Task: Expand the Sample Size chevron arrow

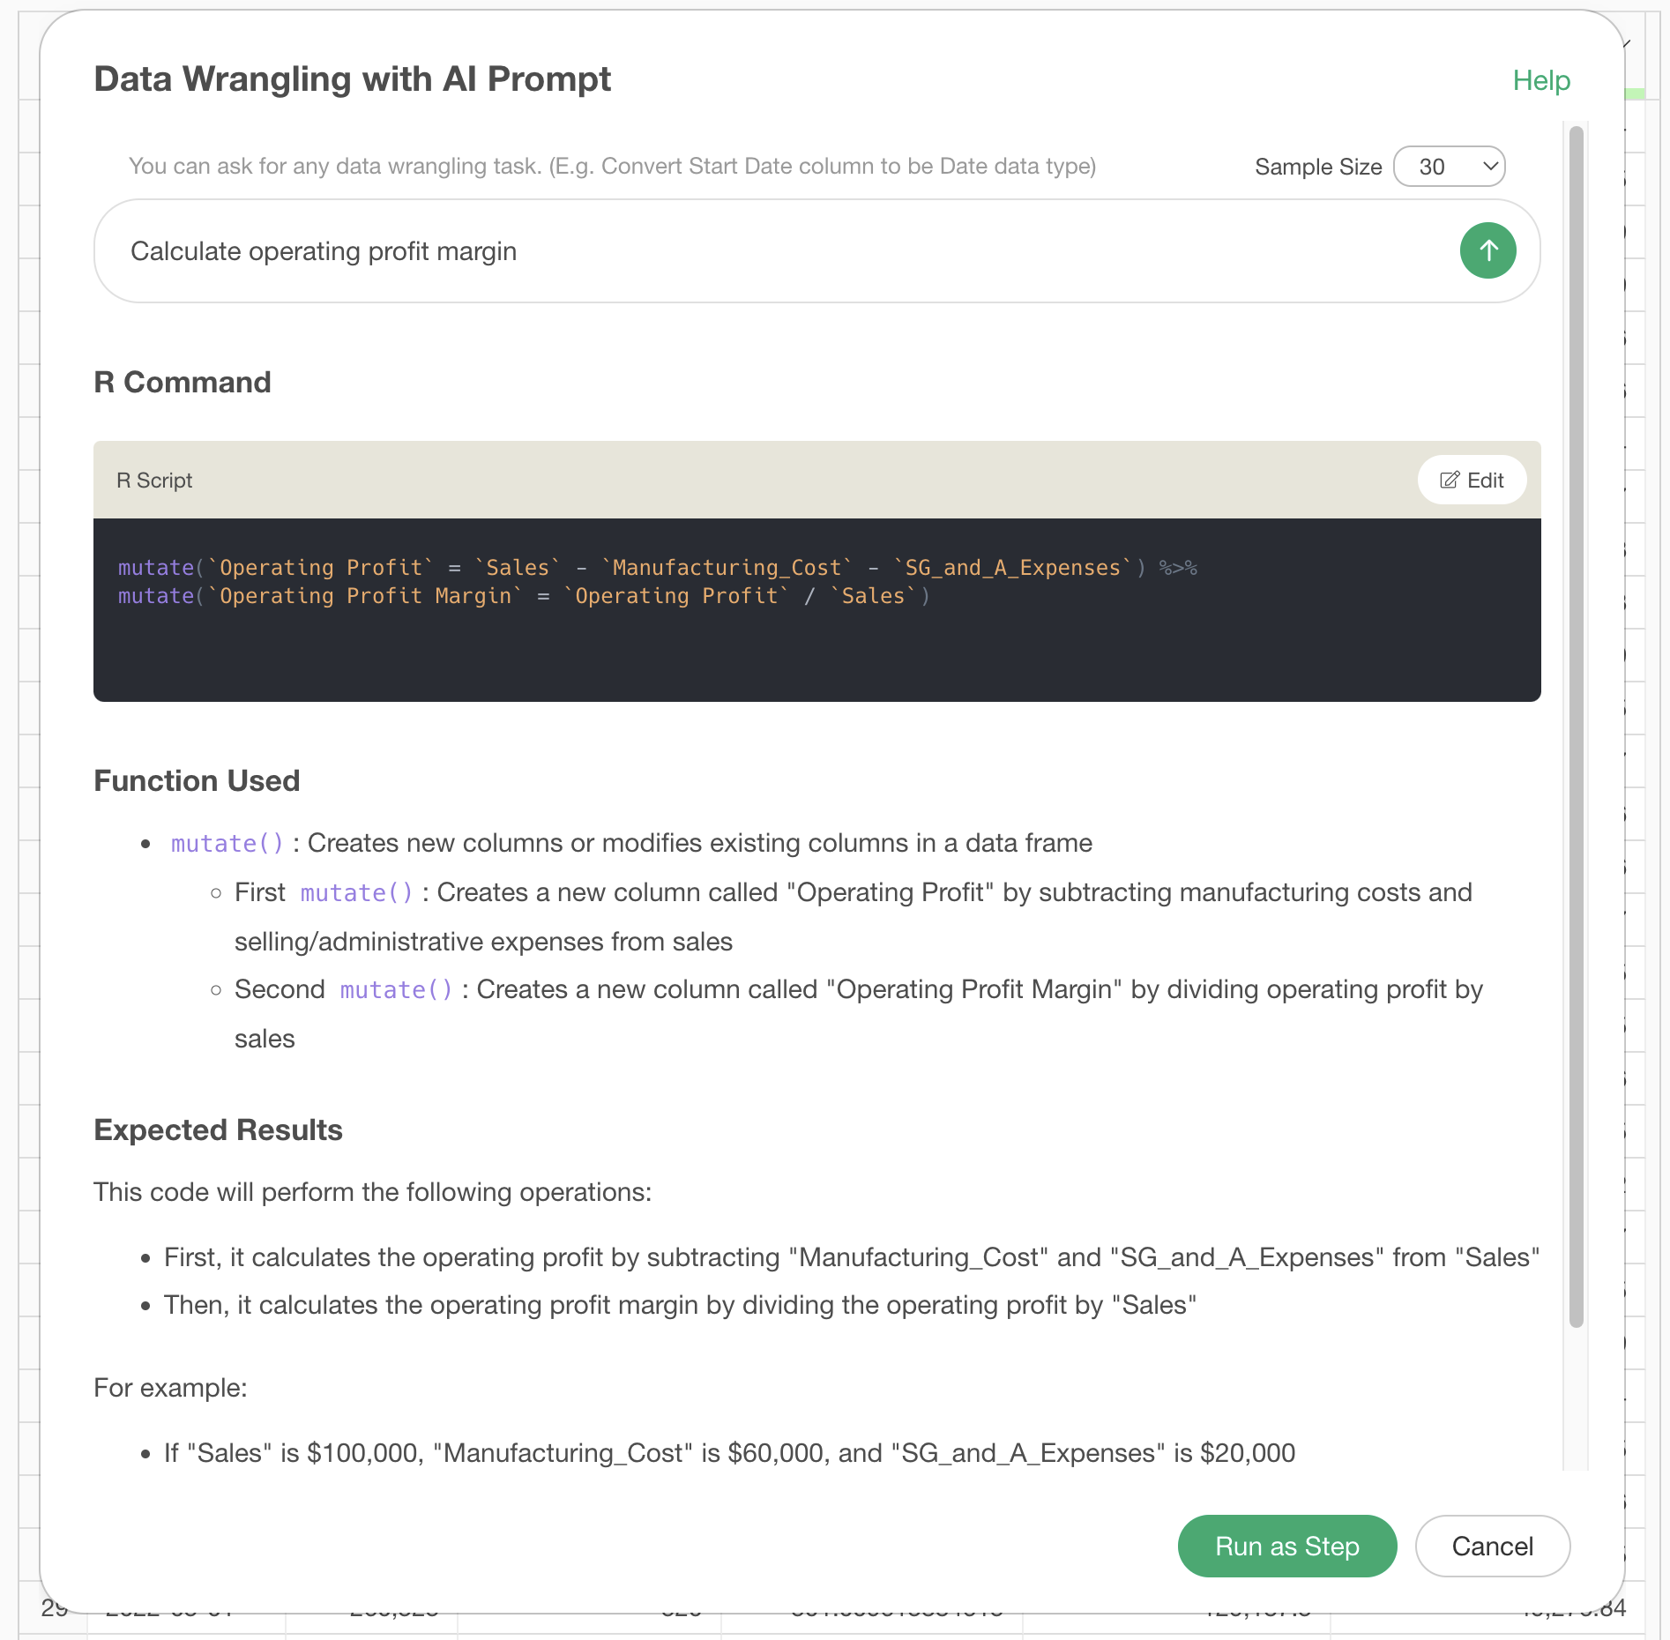Action: (1490, 166)
